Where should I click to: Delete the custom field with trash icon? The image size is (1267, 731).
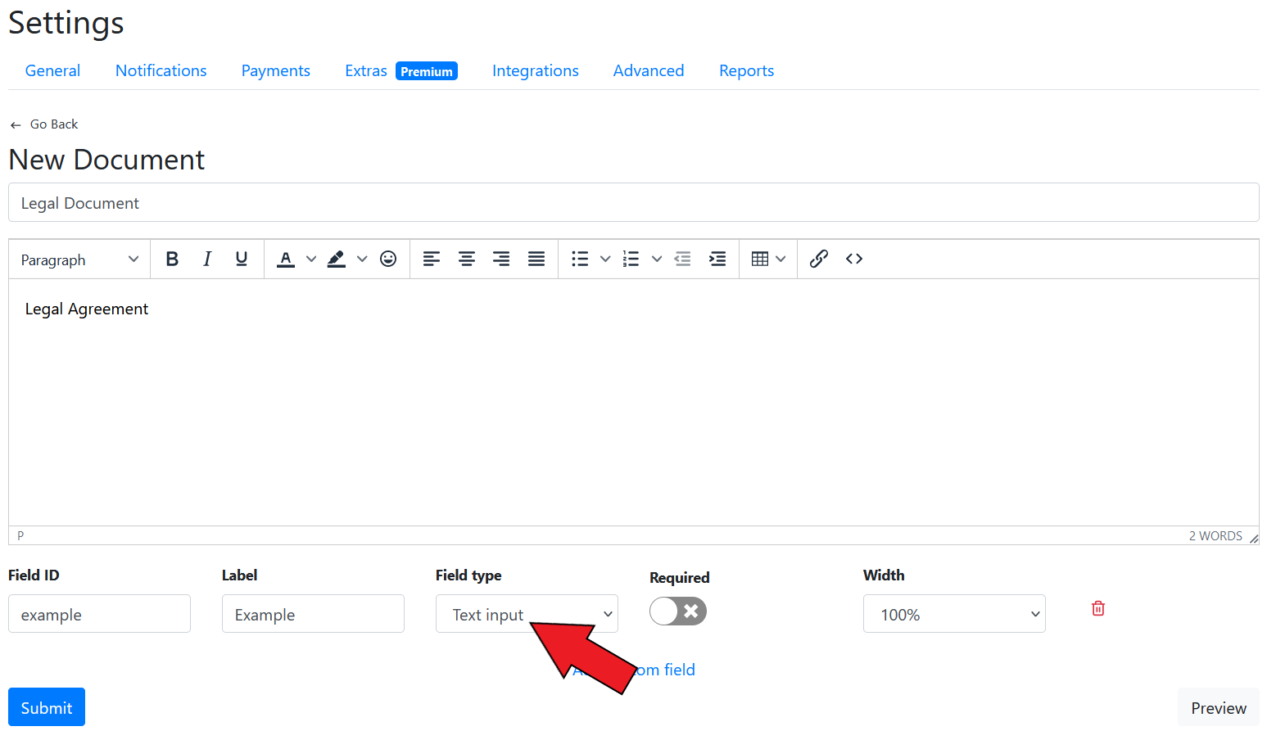coord(1098,609)
